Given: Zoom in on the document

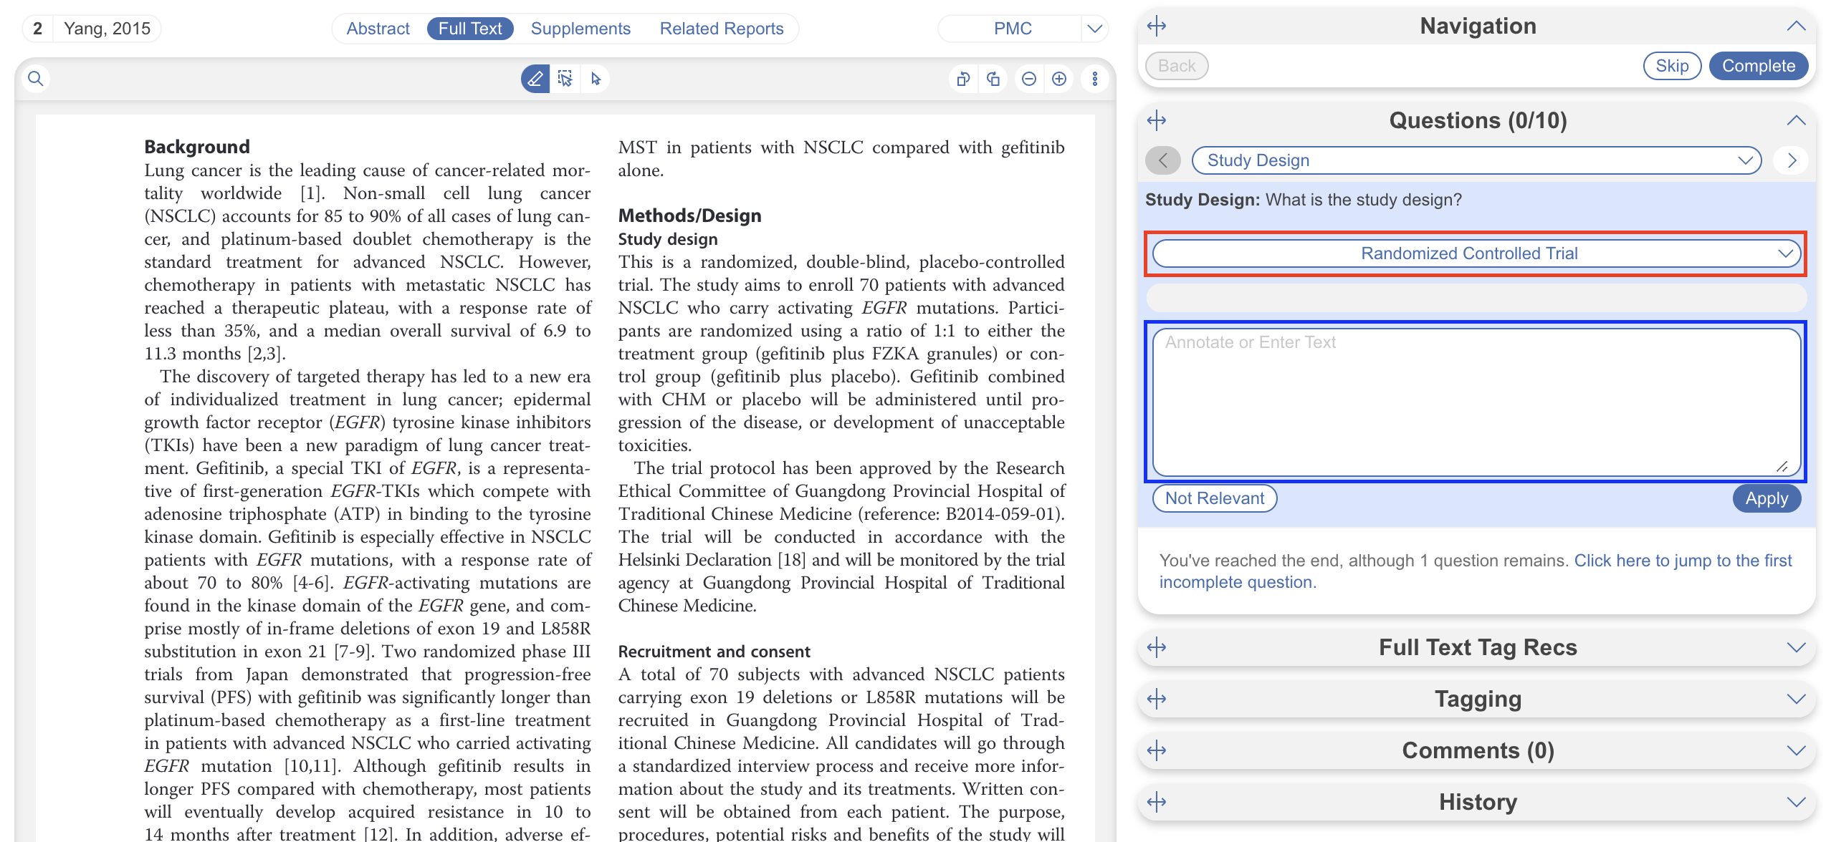Looking at the screenshot, I should pos(1059,79).
